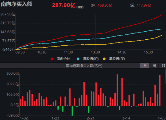This screenshot has height=120, width=166.
Task: Click the 09:30 time axis label
Action: click(20, 52)
